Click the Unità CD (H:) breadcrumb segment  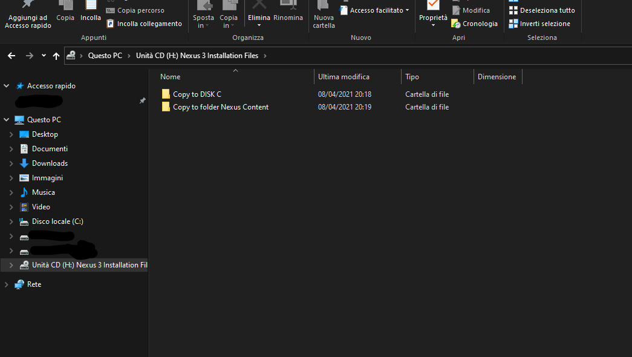tap(197, 56)
